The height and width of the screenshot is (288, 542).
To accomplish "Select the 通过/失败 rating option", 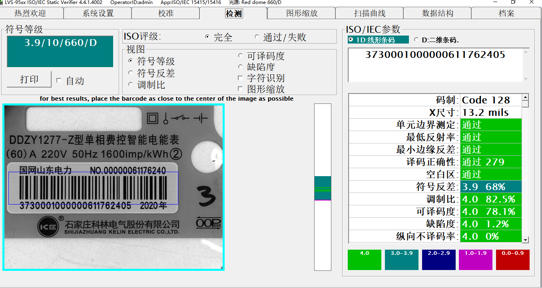I will (x=256, y=36).
